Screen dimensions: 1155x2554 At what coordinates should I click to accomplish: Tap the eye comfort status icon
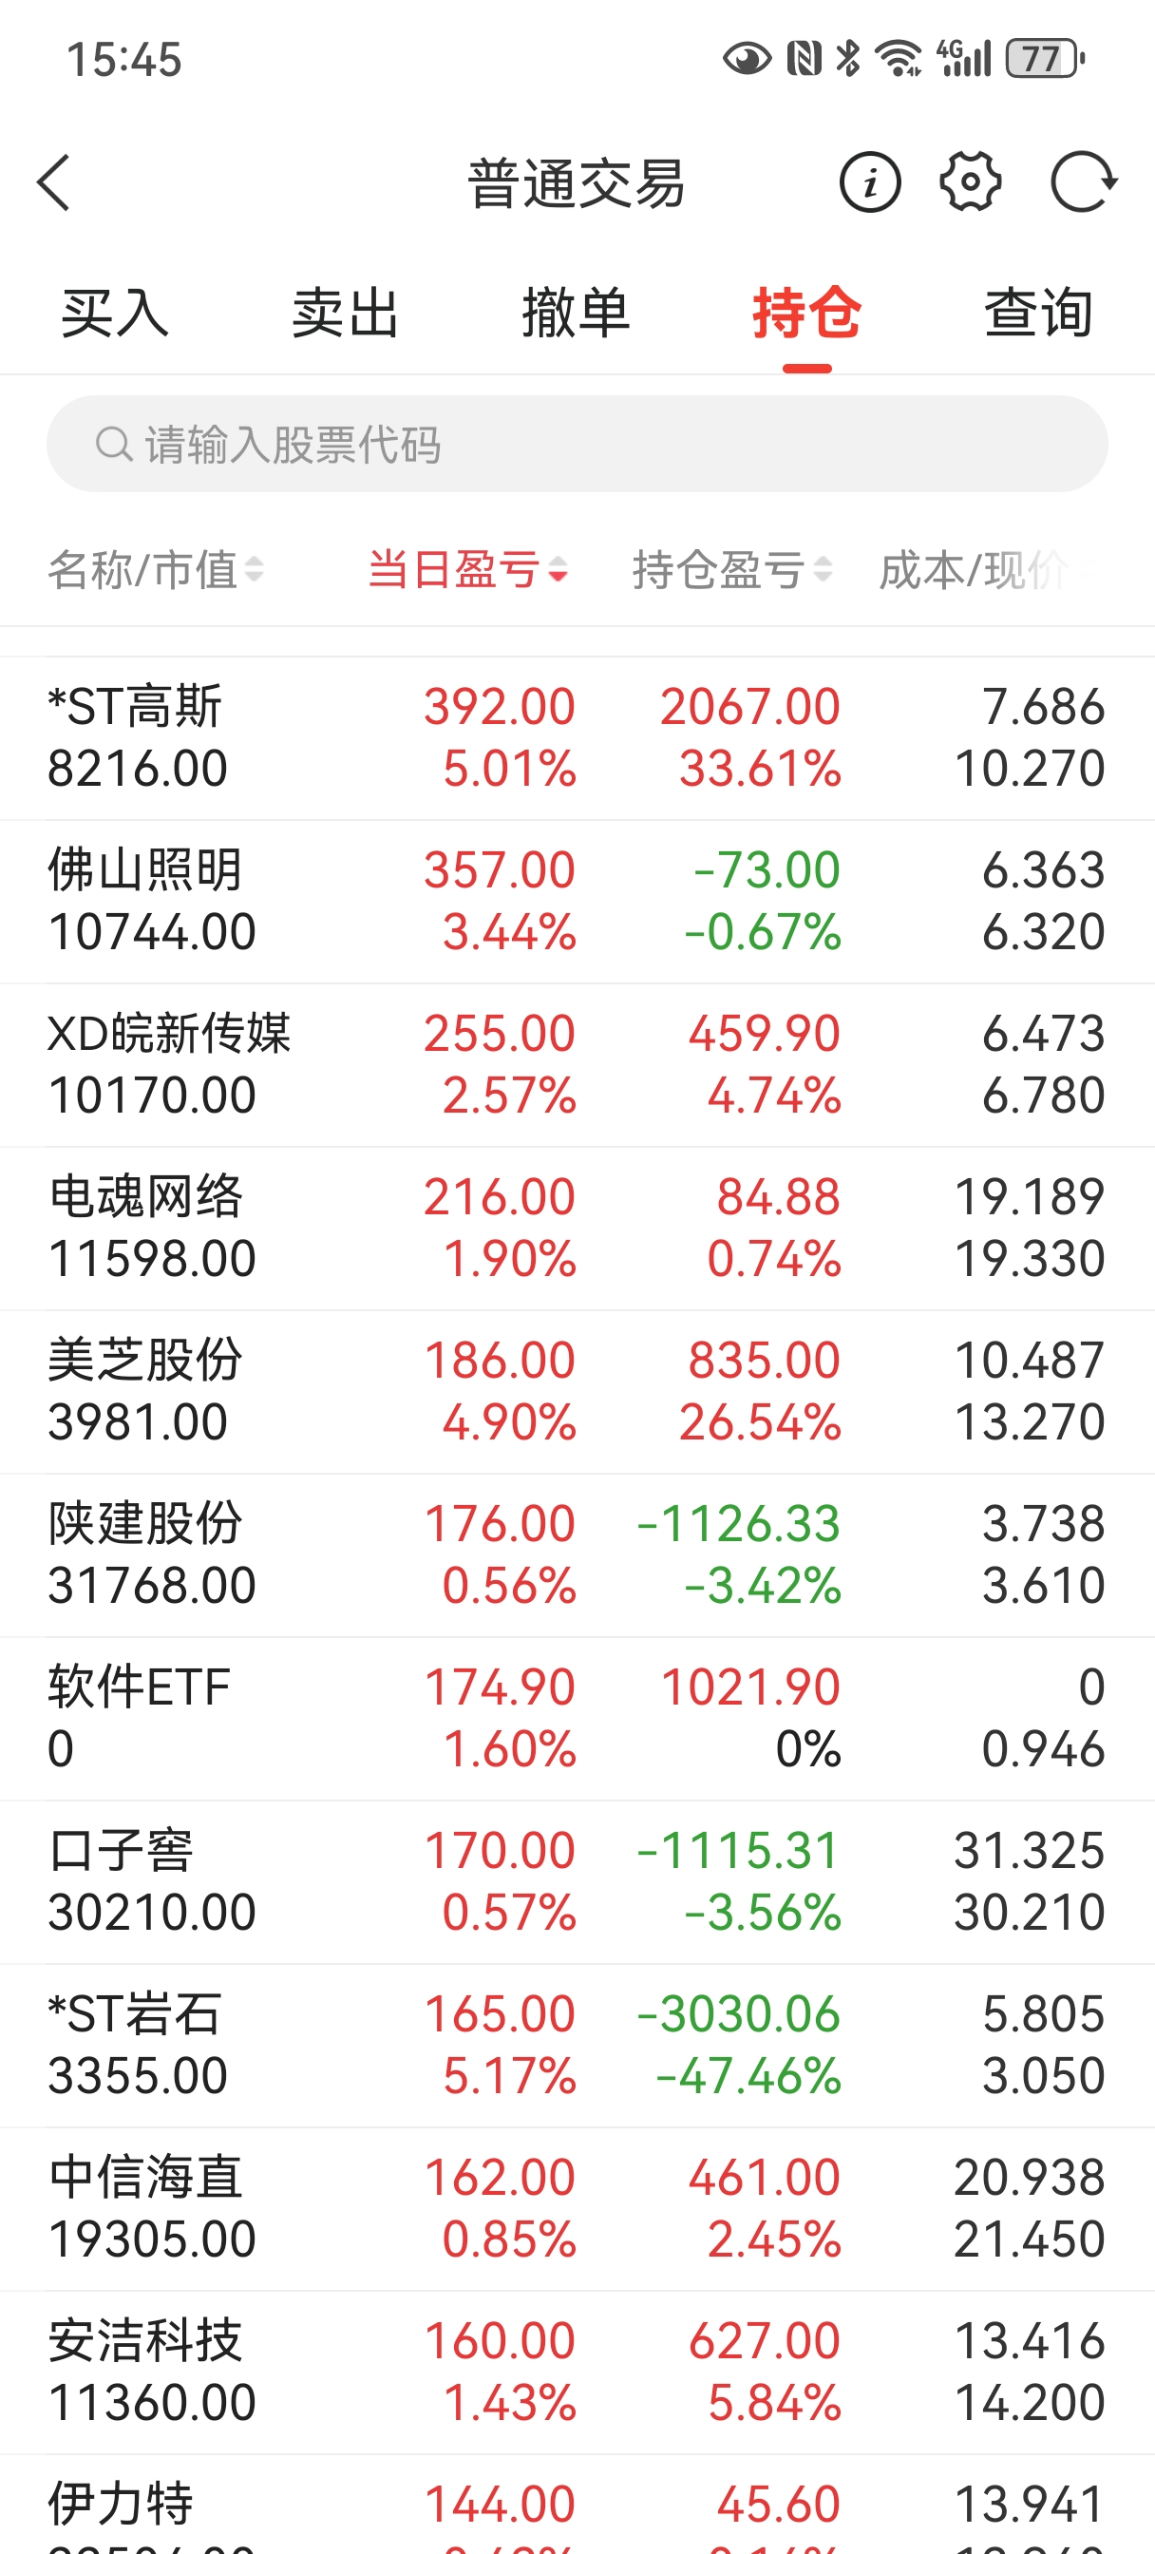tap(747, 59)
